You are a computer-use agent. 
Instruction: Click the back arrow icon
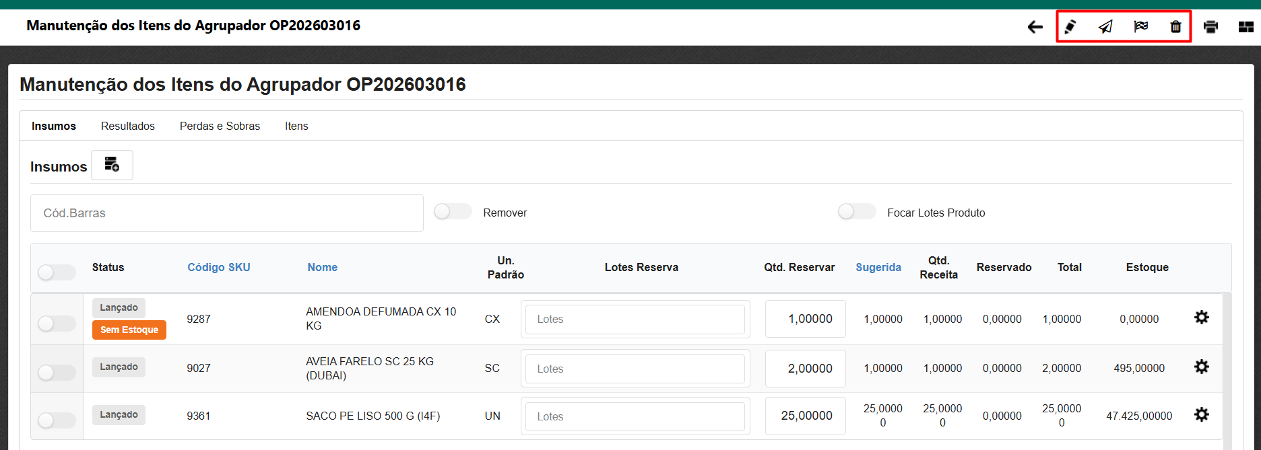[x=1035, y=27]
